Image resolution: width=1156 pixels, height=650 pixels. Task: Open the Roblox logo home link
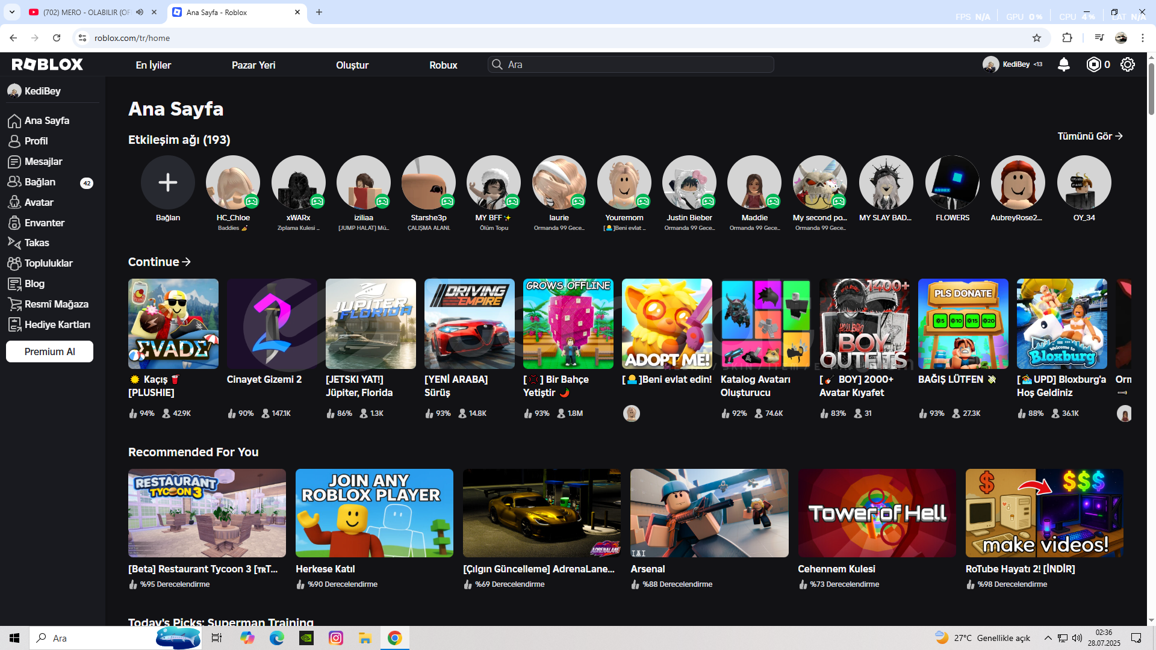tap(47, 64)
